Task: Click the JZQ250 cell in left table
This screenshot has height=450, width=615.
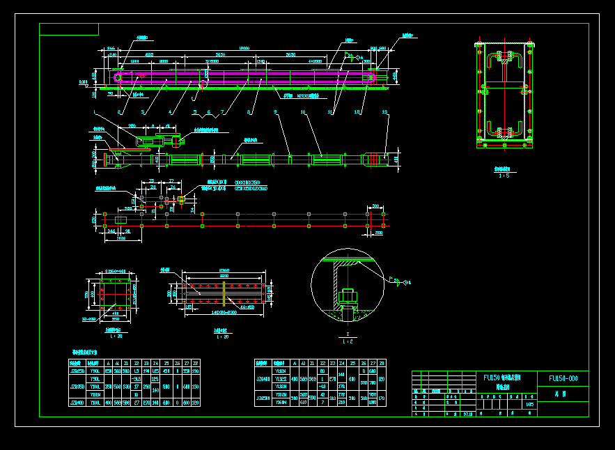Action: click(77, 371)
